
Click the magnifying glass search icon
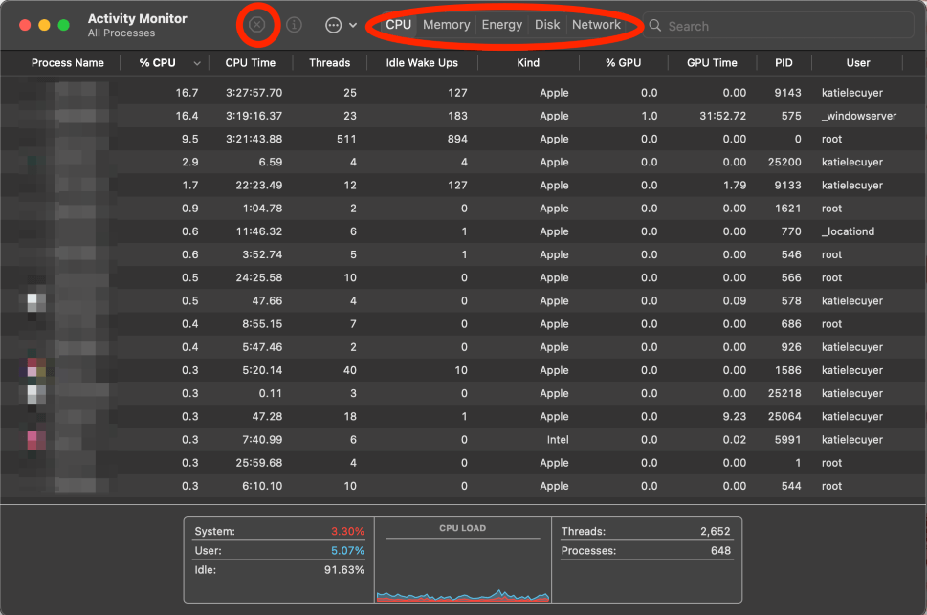pyautogui.click(x=655, y=26)
